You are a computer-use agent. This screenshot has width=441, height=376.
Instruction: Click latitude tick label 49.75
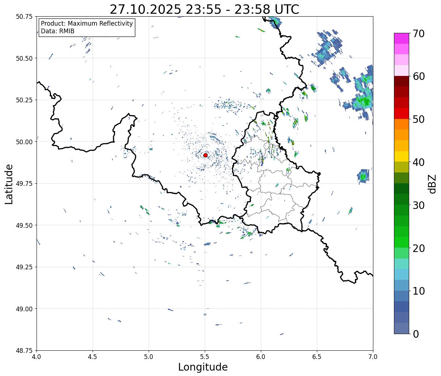click(24, 184)
